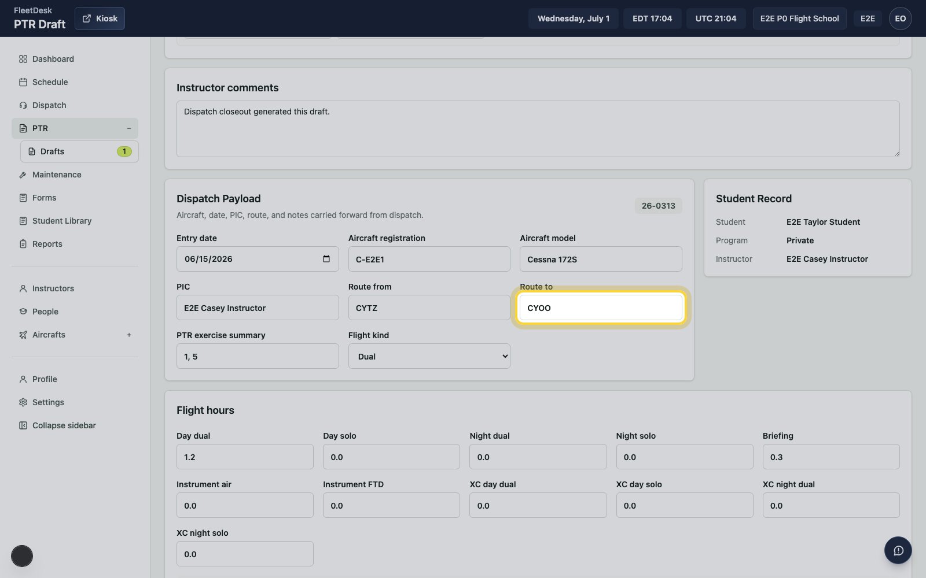Click the Reports clipboard icon

click(23, 244)
